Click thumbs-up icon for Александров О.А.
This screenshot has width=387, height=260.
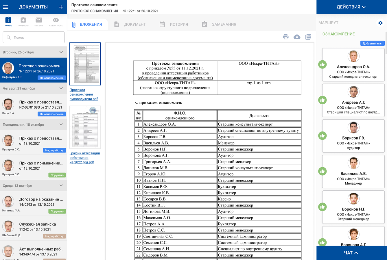[x=322, y=64]
